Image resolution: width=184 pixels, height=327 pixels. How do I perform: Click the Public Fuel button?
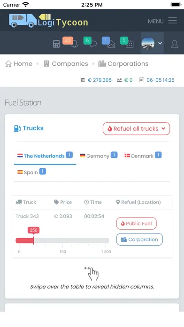click(136, 223)
